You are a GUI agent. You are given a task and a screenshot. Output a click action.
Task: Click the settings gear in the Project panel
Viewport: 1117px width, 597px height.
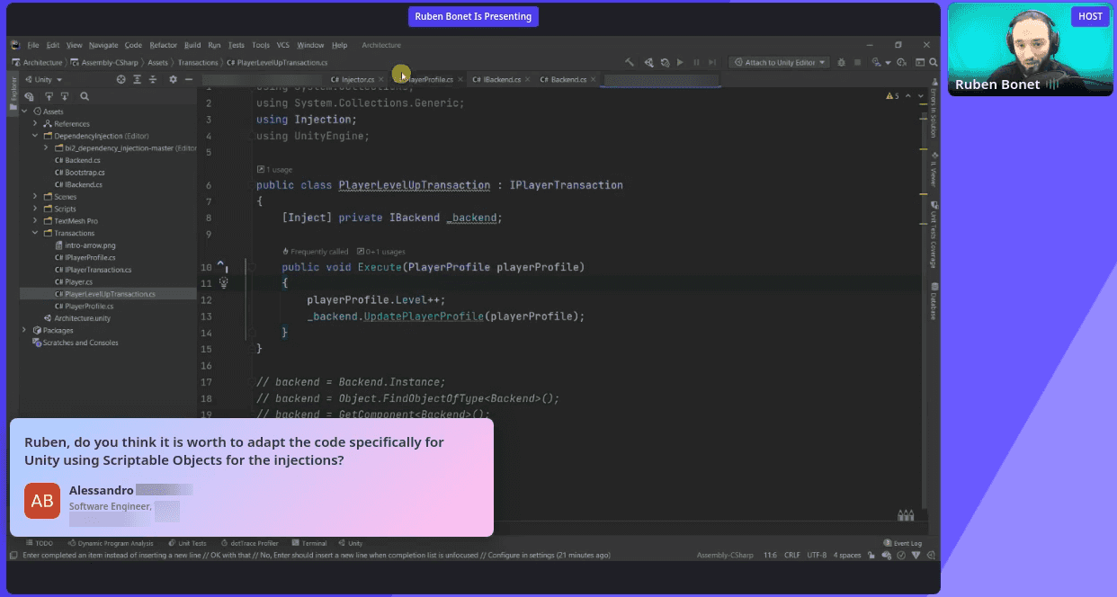coord(173,78)
